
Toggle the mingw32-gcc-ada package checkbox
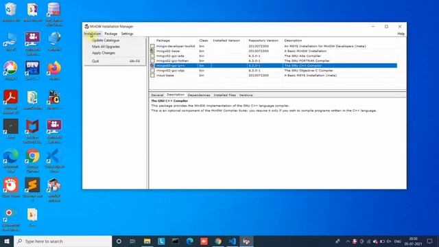coord(152,56)
